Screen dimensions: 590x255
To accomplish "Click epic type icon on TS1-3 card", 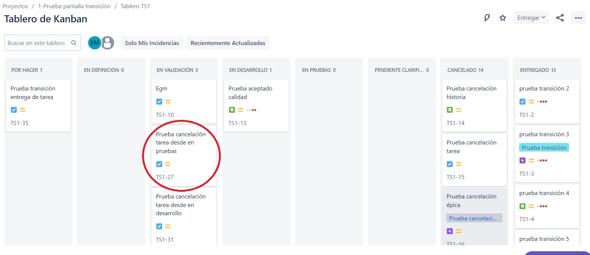I will point(522,160).
